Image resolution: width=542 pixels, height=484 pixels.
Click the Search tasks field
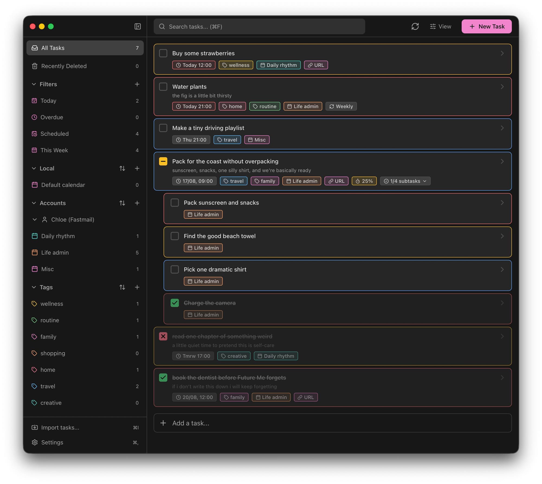259,26
